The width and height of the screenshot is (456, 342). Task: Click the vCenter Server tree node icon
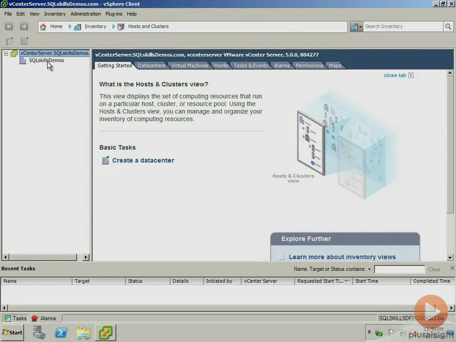click(14, 53)
